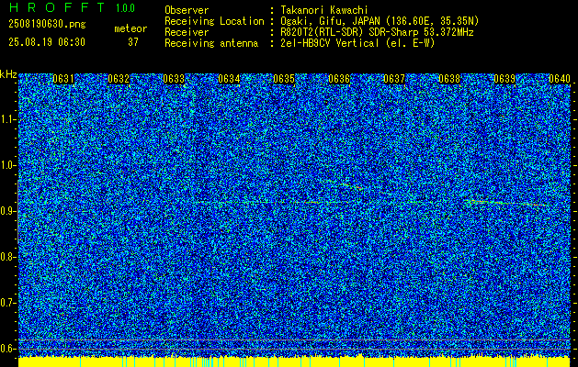Click the Receiver label

pyautogui.click(x=187, y=32)
